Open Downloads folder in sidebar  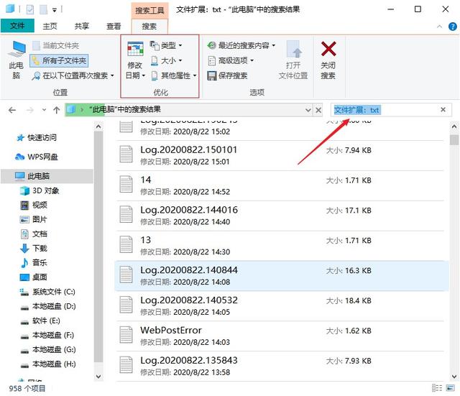pos(34,248)
